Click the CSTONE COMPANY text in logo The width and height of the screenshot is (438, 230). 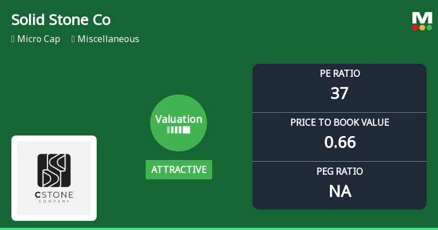pyautogui.click(x=54, y=198)
